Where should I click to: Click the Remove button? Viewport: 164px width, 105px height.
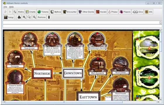[x=42, y=17]
